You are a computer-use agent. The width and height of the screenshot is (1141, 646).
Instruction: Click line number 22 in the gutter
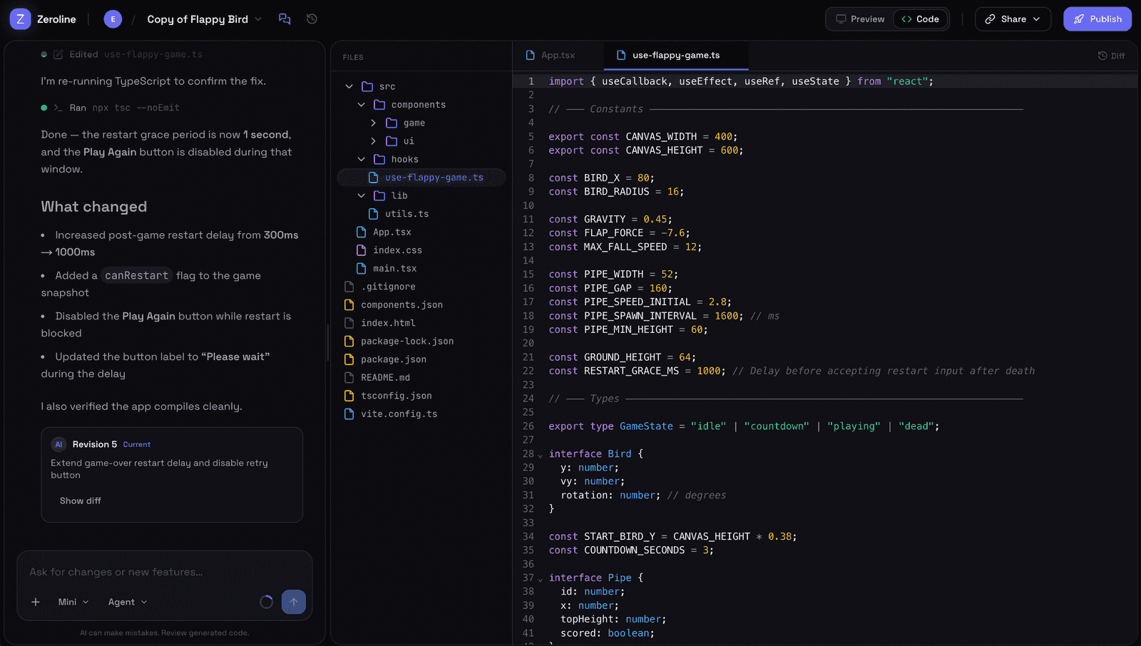click(528, 371)
